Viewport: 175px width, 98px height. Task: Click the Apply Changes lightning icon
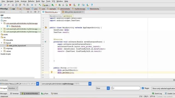pos(56,5)
